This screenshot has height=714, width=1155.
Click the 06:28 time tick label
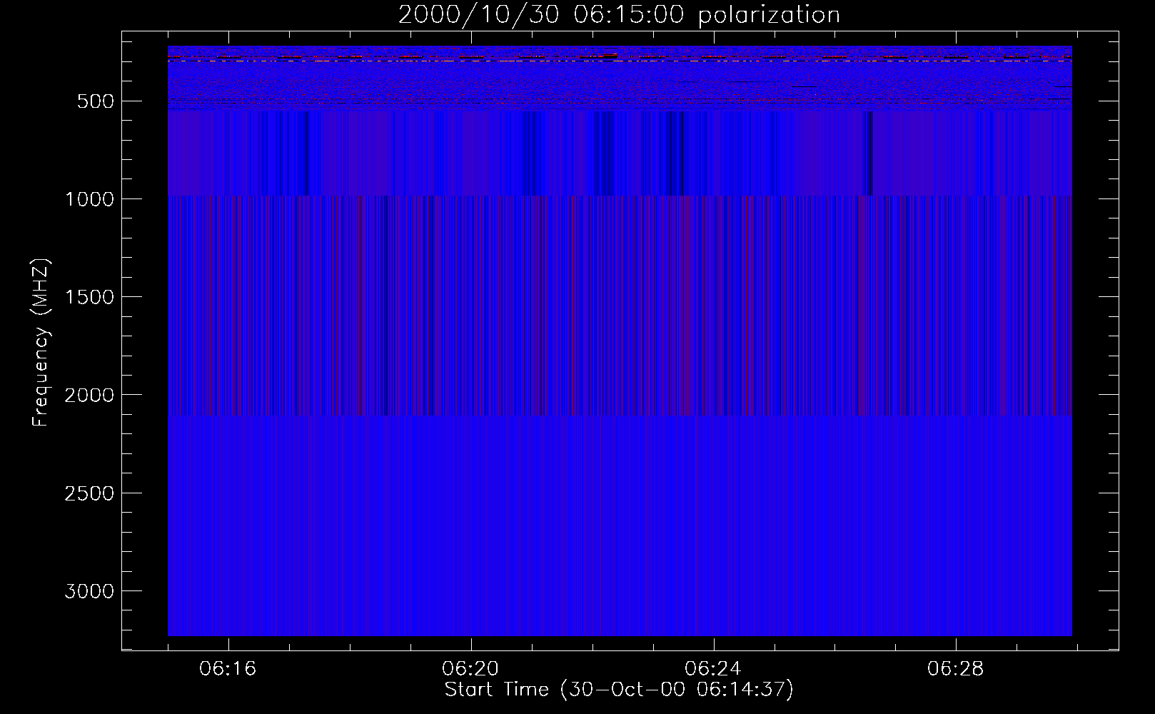pyautogui.click(x=956, y=669)
